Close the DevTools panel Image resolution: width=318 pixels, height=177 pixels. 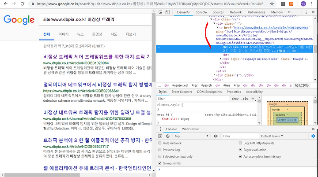click(x=313, y=12)
